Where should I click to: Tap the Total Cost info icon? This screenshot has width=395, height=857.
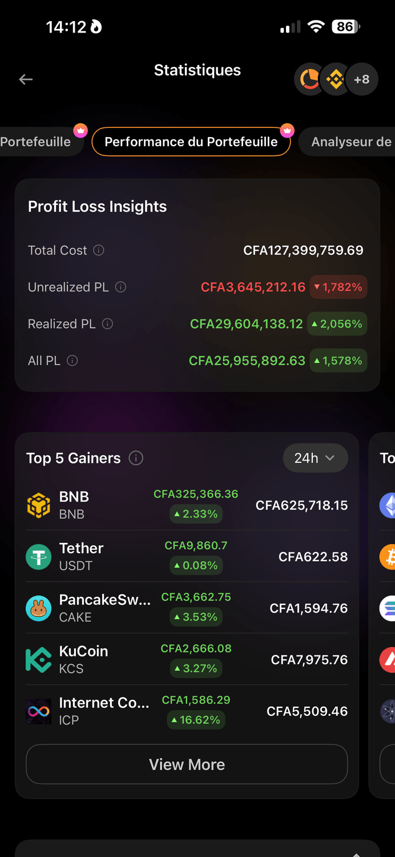coord(99,250)
